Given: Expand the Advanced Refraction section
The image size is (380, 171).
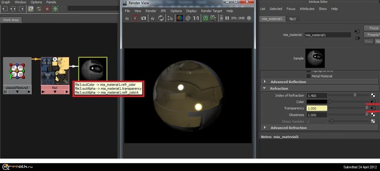Looking at the screenshot, I should pos(265,128).
